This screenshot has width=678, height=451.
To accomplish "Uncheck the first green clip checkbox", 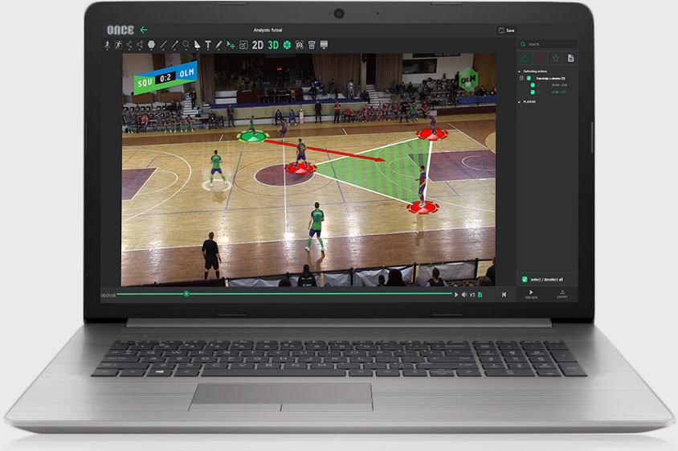I will tap(533, 84).
